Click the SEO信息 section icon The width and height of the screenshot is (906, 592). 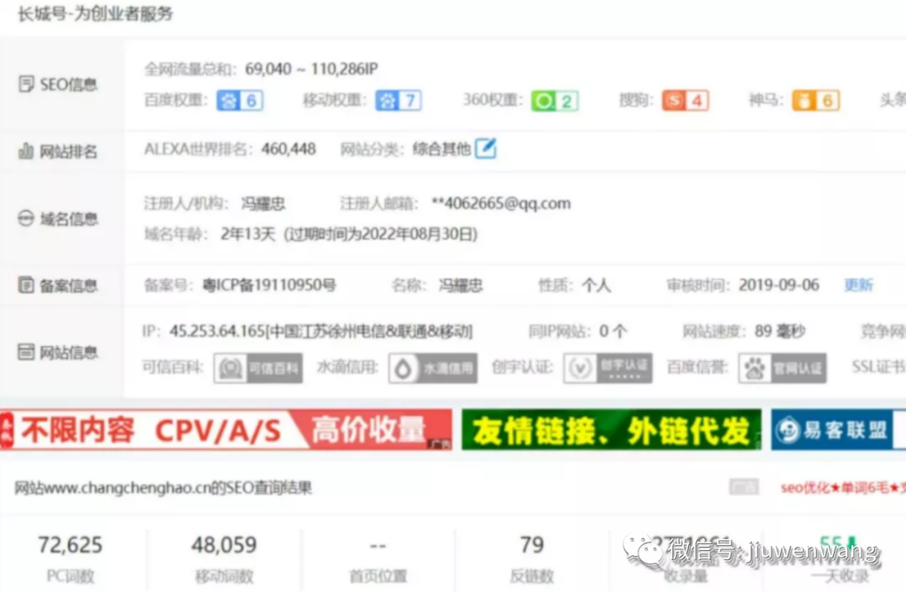(26, 85)
